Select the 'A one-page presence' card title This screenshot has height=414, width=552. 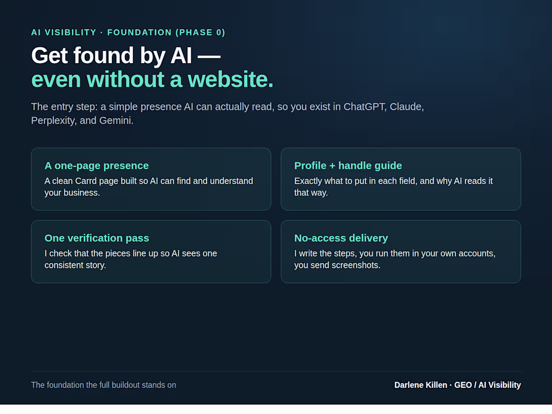96,166
